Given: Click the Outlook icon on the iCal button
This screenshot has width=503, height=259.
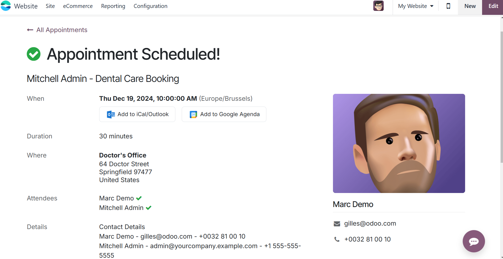Looking at the screenshot, I should pyautogui.click(x=111, y=115).
